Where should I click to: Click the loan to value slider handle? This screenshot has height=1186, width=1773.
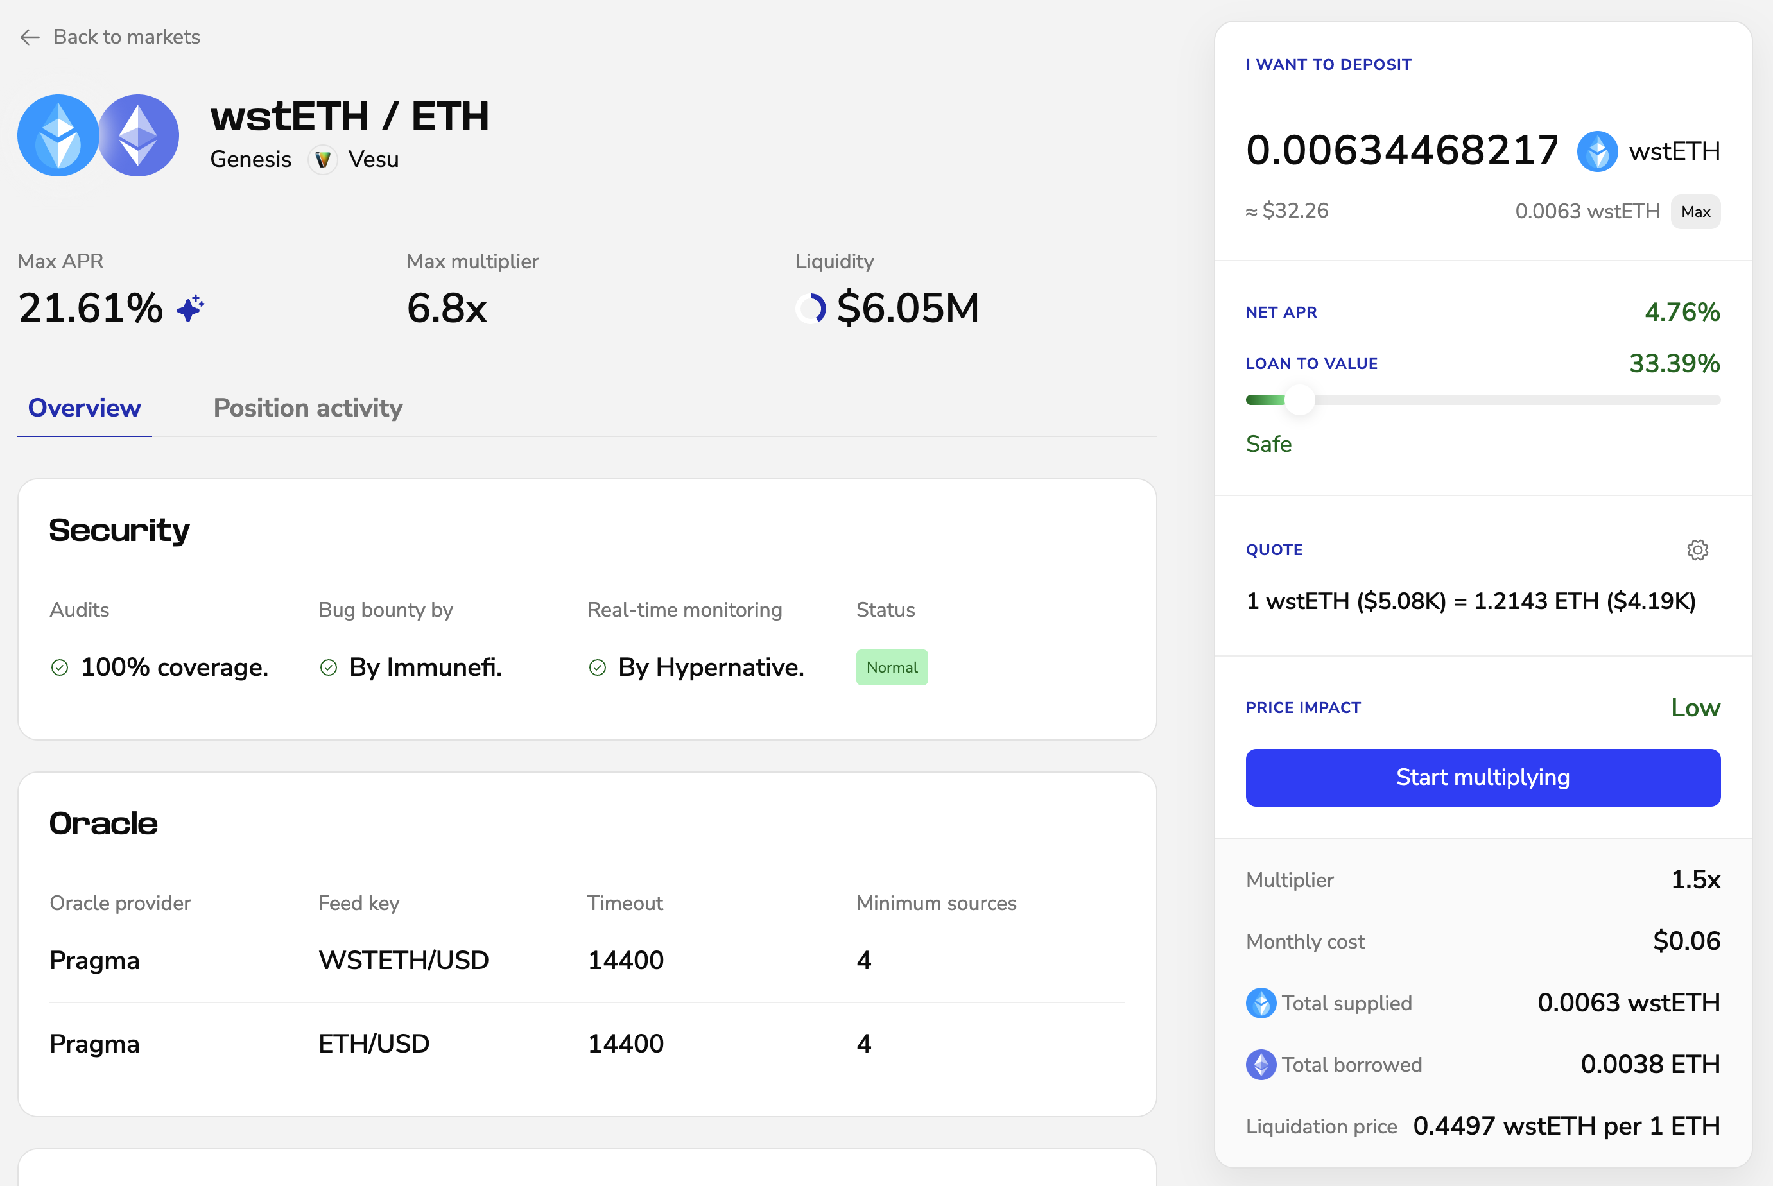coord(1299,399)
